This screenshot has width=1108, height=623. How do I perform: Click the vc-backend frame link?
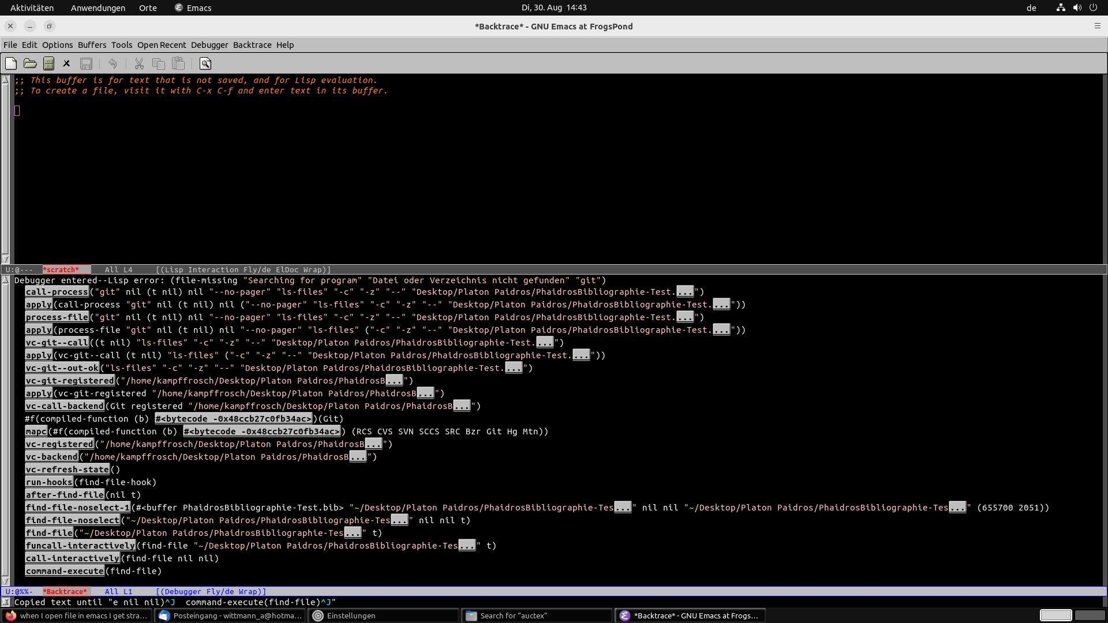coord(51,457)
